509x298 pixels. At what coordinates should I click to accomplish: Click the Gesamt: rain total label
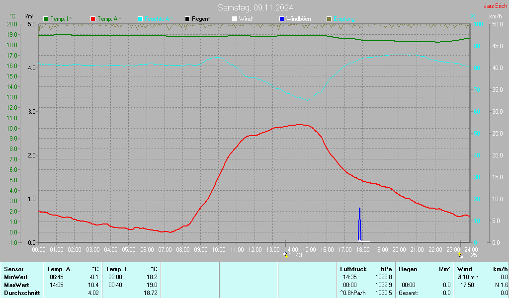409,293
